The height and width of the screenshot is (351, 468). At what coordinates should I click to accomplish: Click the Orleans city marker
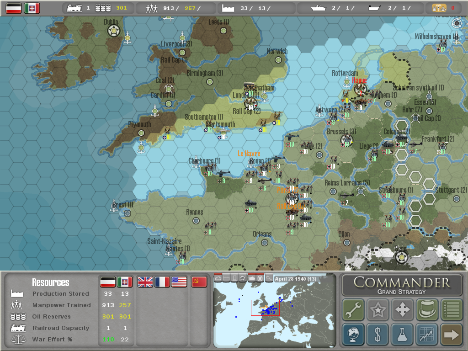tap(265, 243)
